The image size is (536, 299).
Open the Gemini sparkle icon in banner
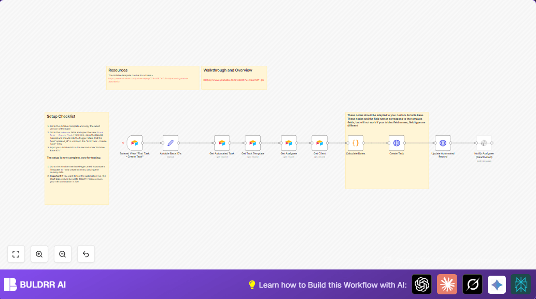tap(497, 284)
